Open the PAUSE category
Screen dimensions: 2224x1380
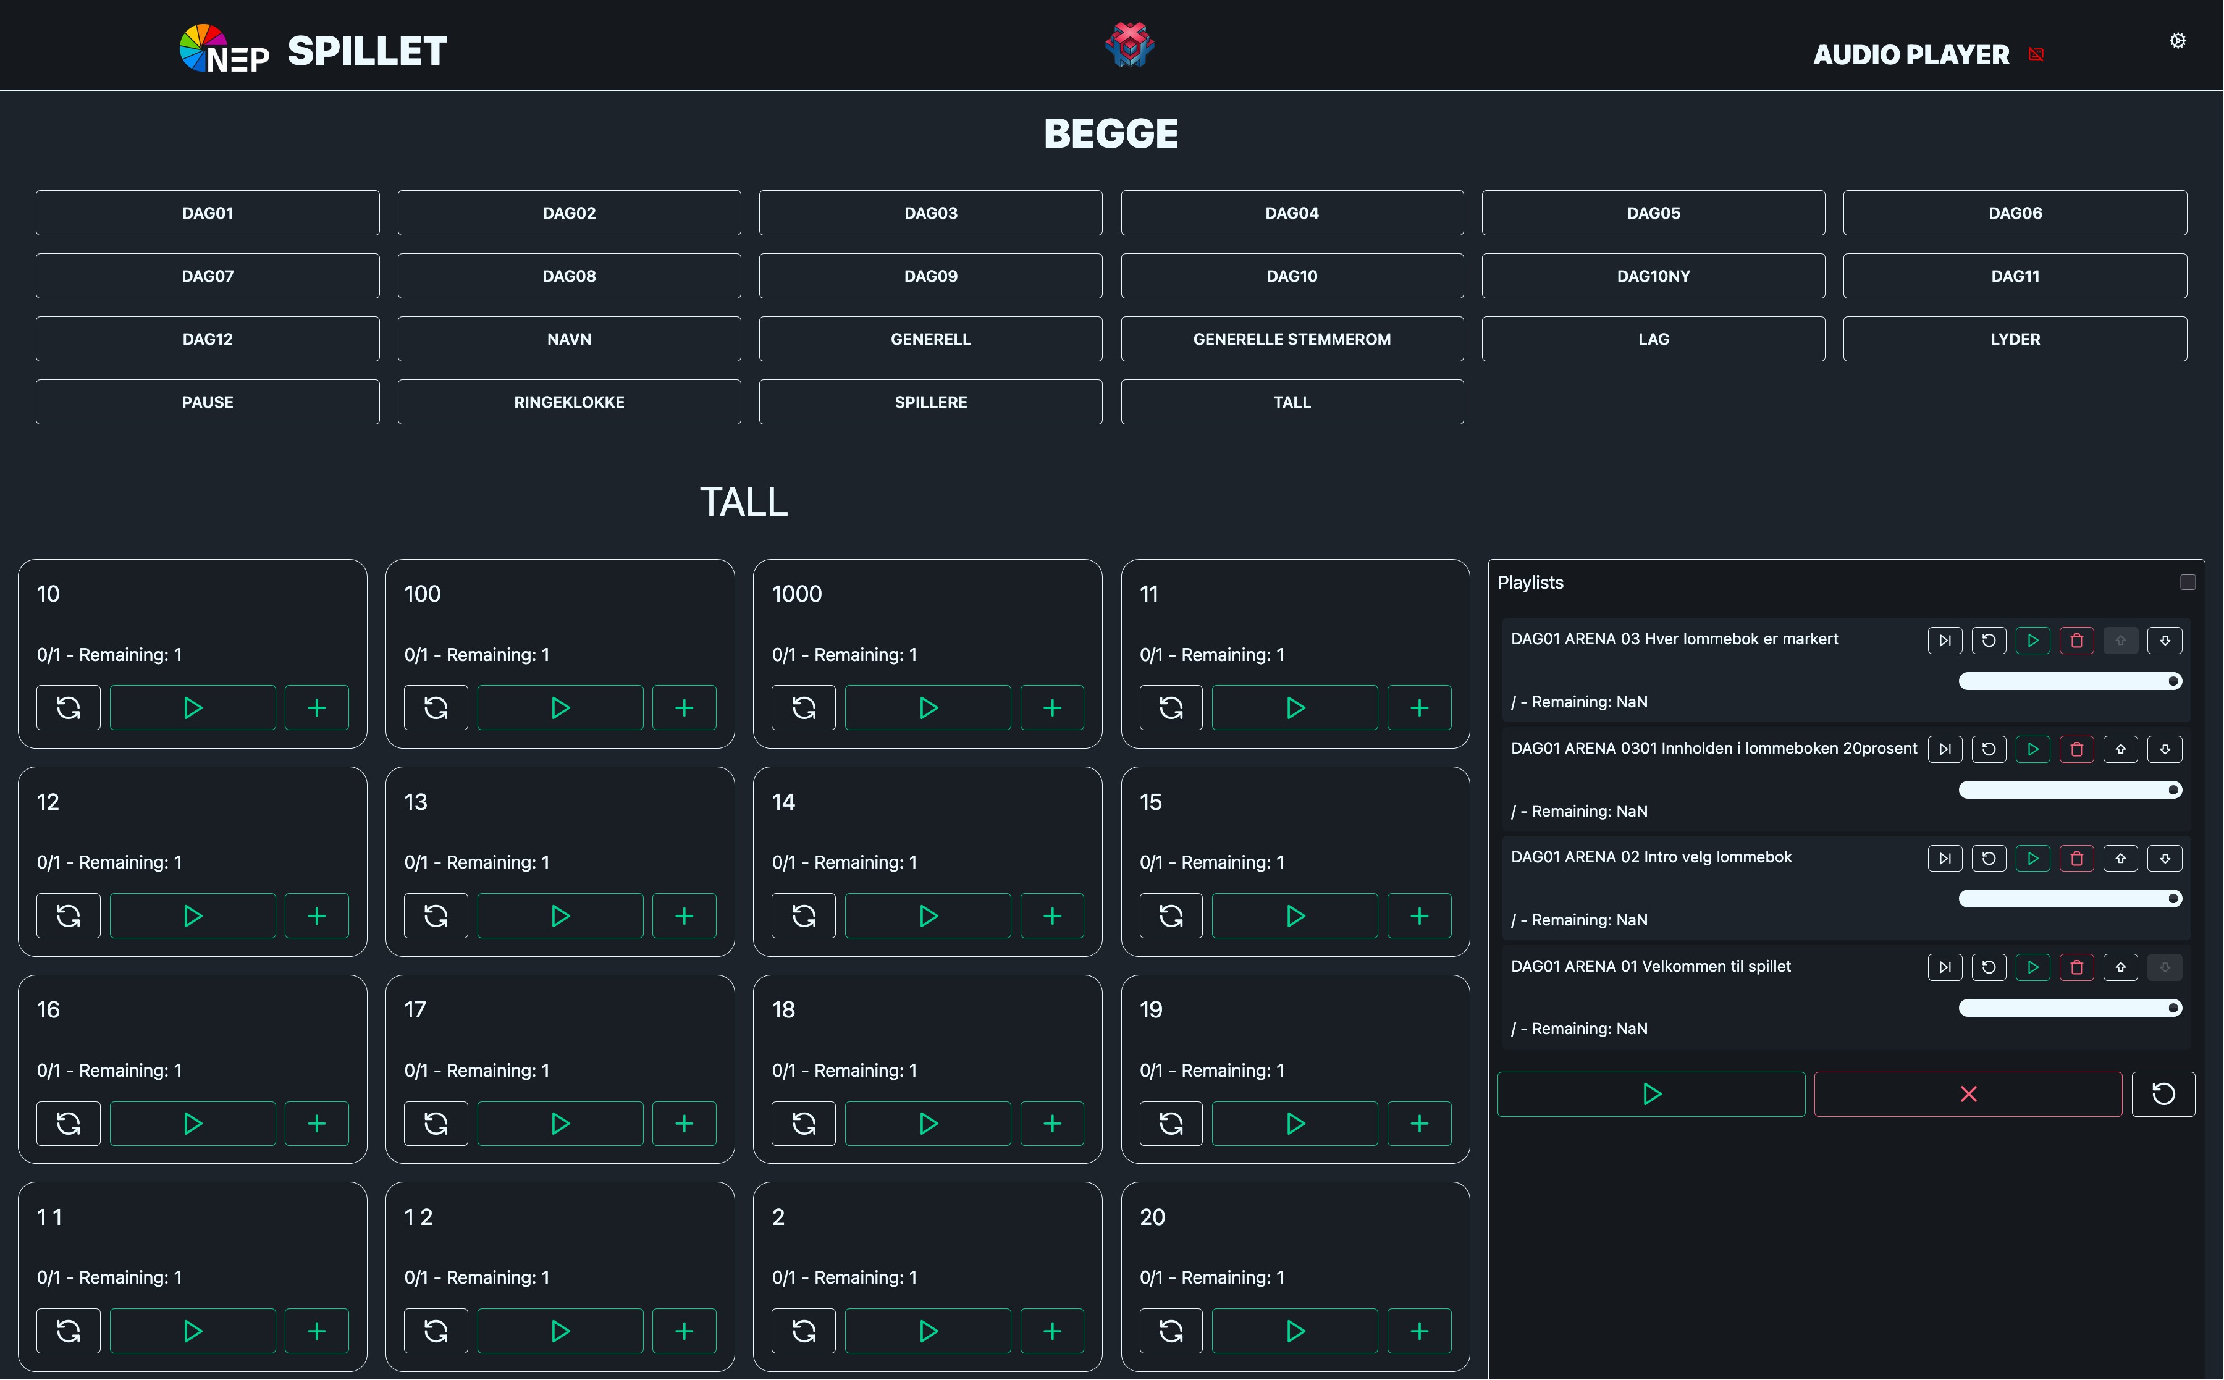[207, 402]
